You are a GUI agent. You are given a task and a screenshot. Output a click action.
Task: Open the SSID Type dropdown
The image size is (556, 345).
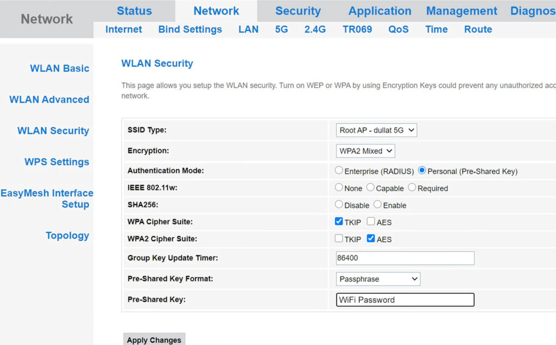[376, 130]
